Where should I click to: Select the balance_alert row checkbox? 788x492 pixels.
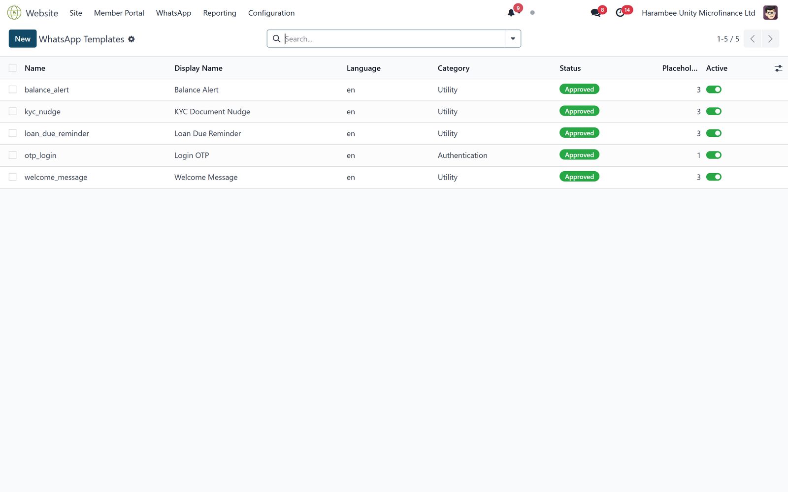(13, 90)
